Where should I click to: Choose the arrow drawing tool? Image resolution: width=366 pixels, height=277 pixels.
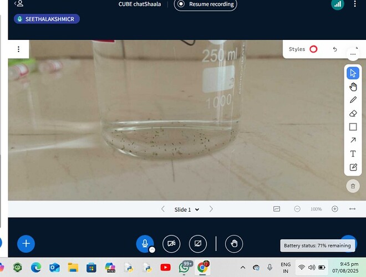point(353,140)
